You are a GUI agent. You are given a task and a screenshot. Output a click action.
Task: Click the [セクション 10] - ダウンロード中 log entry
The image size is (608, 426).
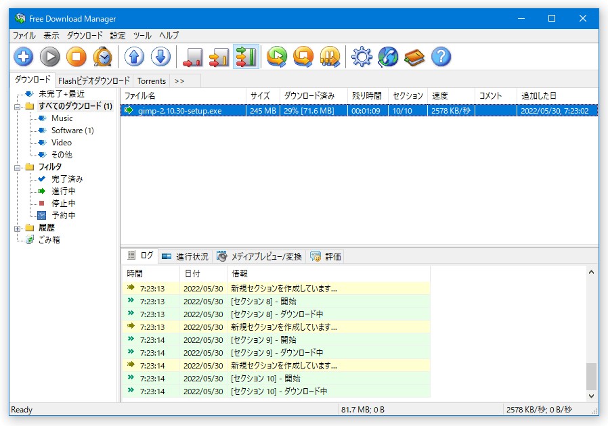(276, 391)
